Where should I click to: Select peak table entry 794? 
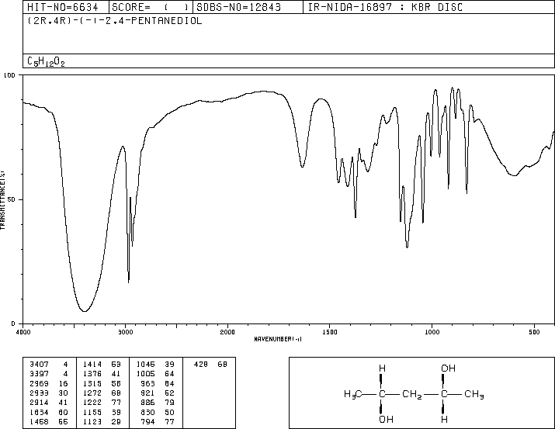[148, 422]
